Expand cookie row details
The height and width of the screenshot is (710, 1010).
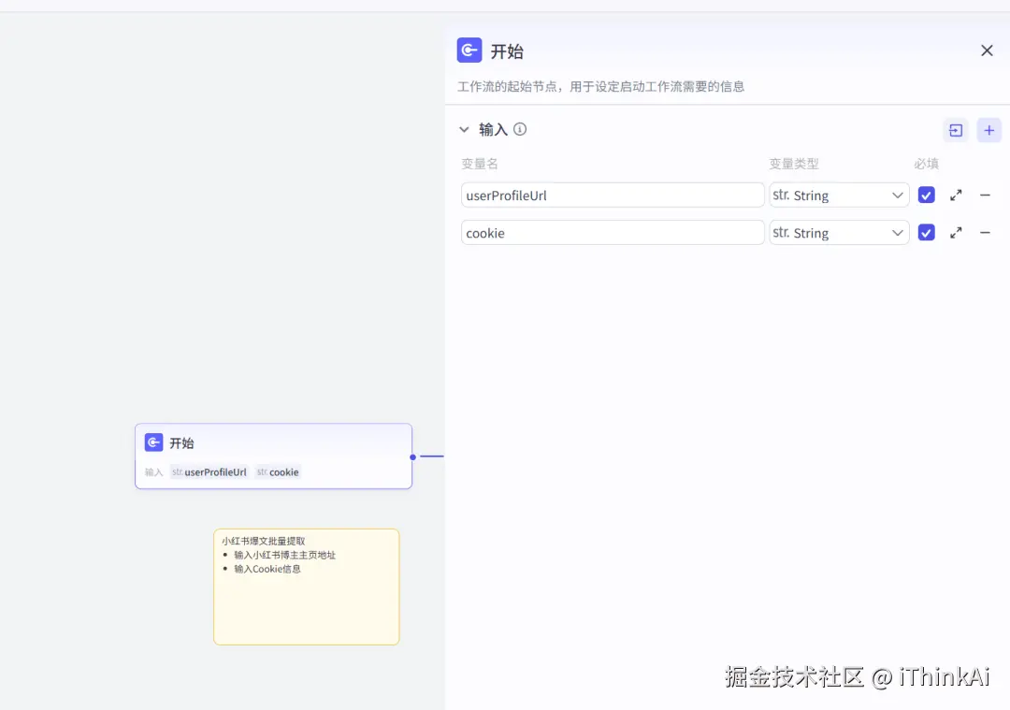(x=956, y=233)
